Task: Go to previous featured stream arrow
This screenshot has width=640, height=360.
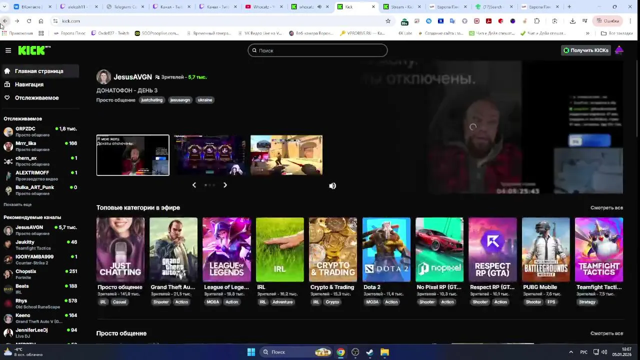Action: (194, 185)
